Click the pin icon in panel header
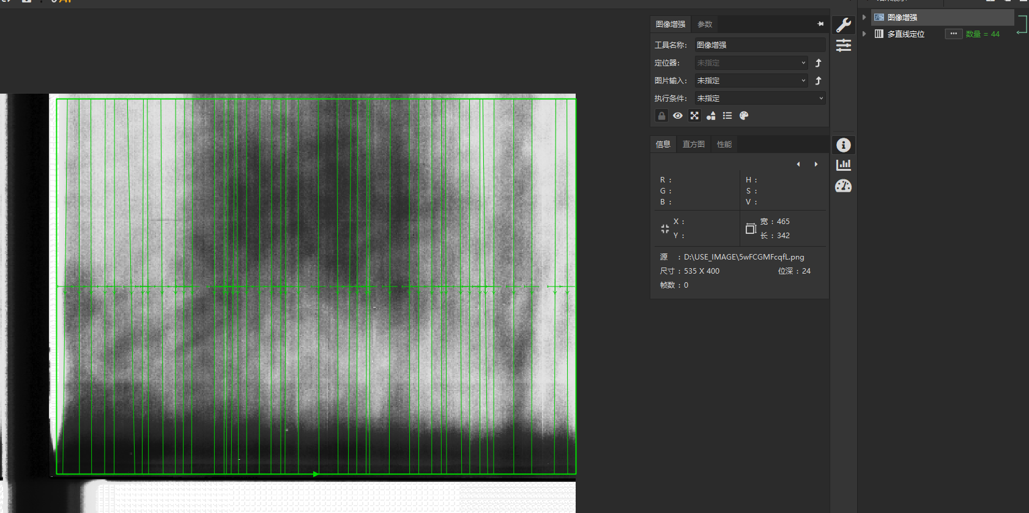The height and width of the screenshot is (513, 1029). [820, 24]
